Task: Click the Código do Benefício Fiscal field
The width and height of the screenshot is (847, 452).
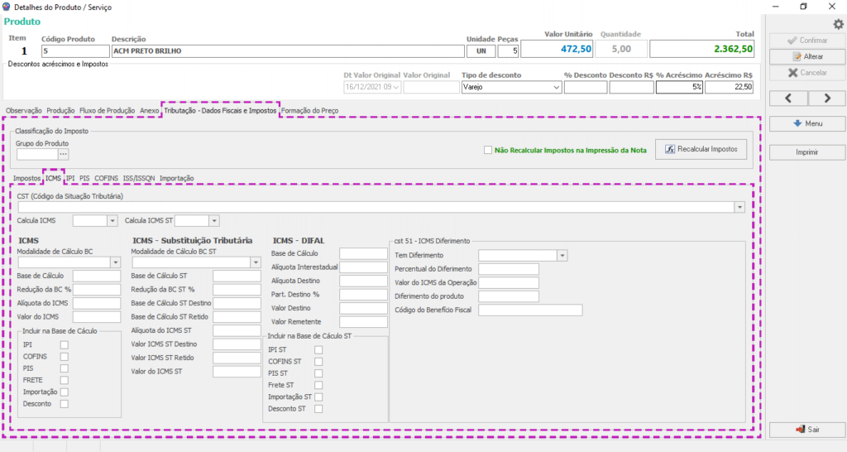Action: tap(530, 310)
